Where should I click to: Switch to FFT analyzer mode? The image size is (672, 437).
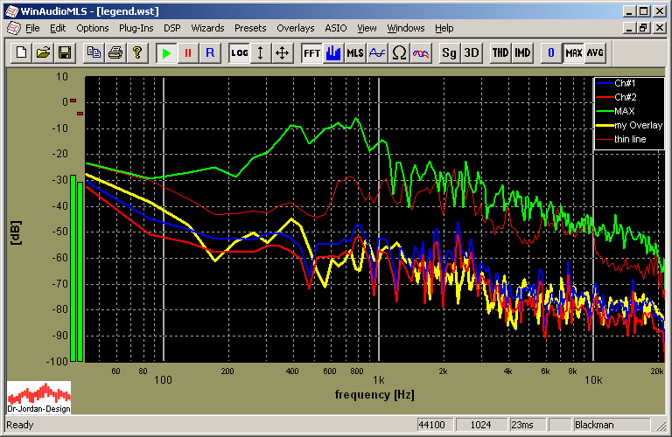point(311,52)
